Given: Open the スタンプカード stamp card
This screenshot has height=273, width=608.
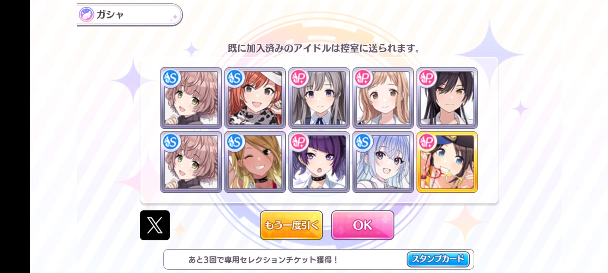Looking at the screenshot, I should coord(438,259).
